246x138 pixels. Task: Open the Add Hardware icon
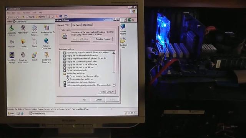(23, 30)
